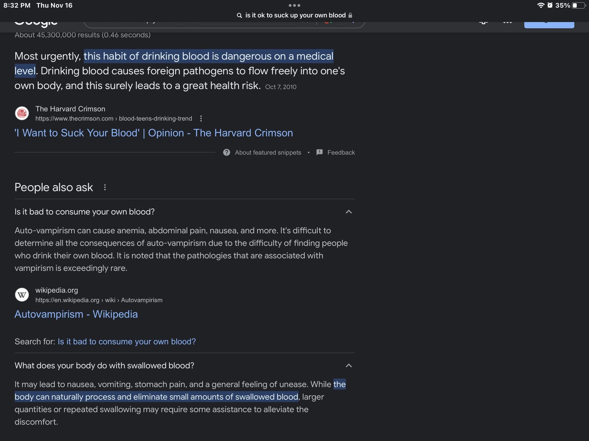Collapse 'Is it bad to consume your own blood?'
This screenshot has height=441, width=589.
(x=349, y=212)
